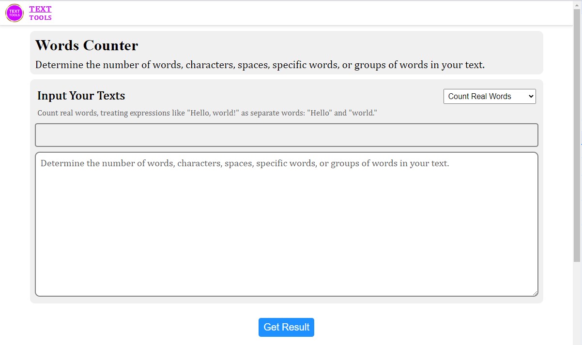
Task: Click the dropdown arrow beside Count Real Words
Action: 530,96
